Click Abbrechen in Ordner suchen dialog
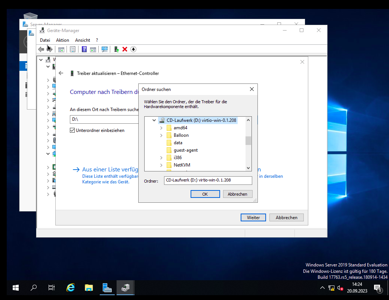Screen dimensions: 389x300 (237, 194)
